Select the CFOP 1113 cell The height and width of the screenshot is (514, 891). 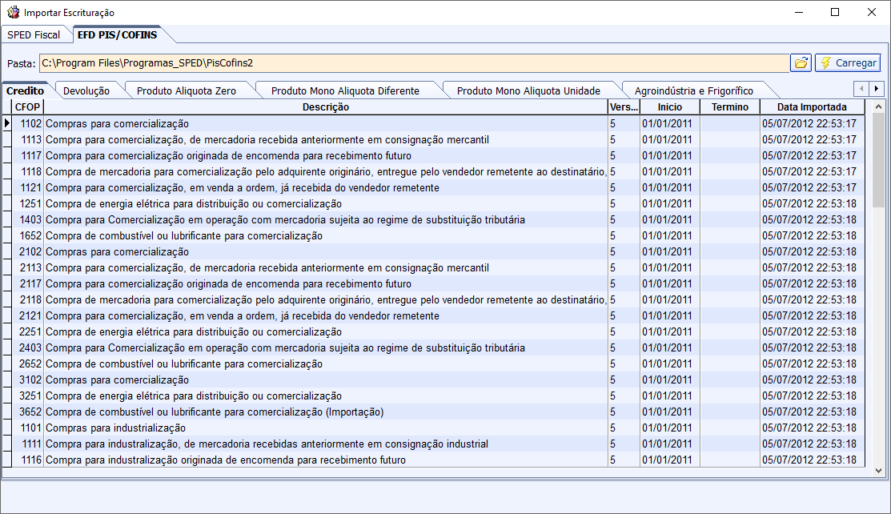click(x=28, y=139)
